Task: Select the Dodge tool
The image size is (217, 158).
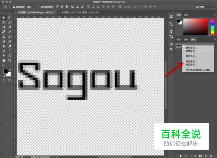Action: pos(10,46)
